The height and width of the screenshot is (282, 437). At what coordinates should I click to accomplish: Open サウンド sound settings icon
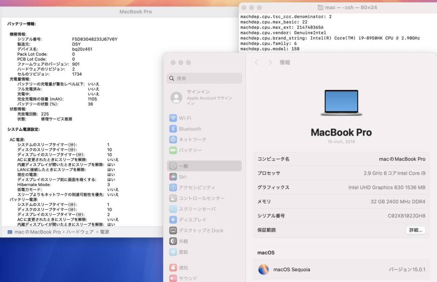tap(173, 278)
